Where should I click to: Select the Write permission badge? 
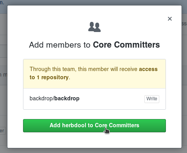click(152, 99)
